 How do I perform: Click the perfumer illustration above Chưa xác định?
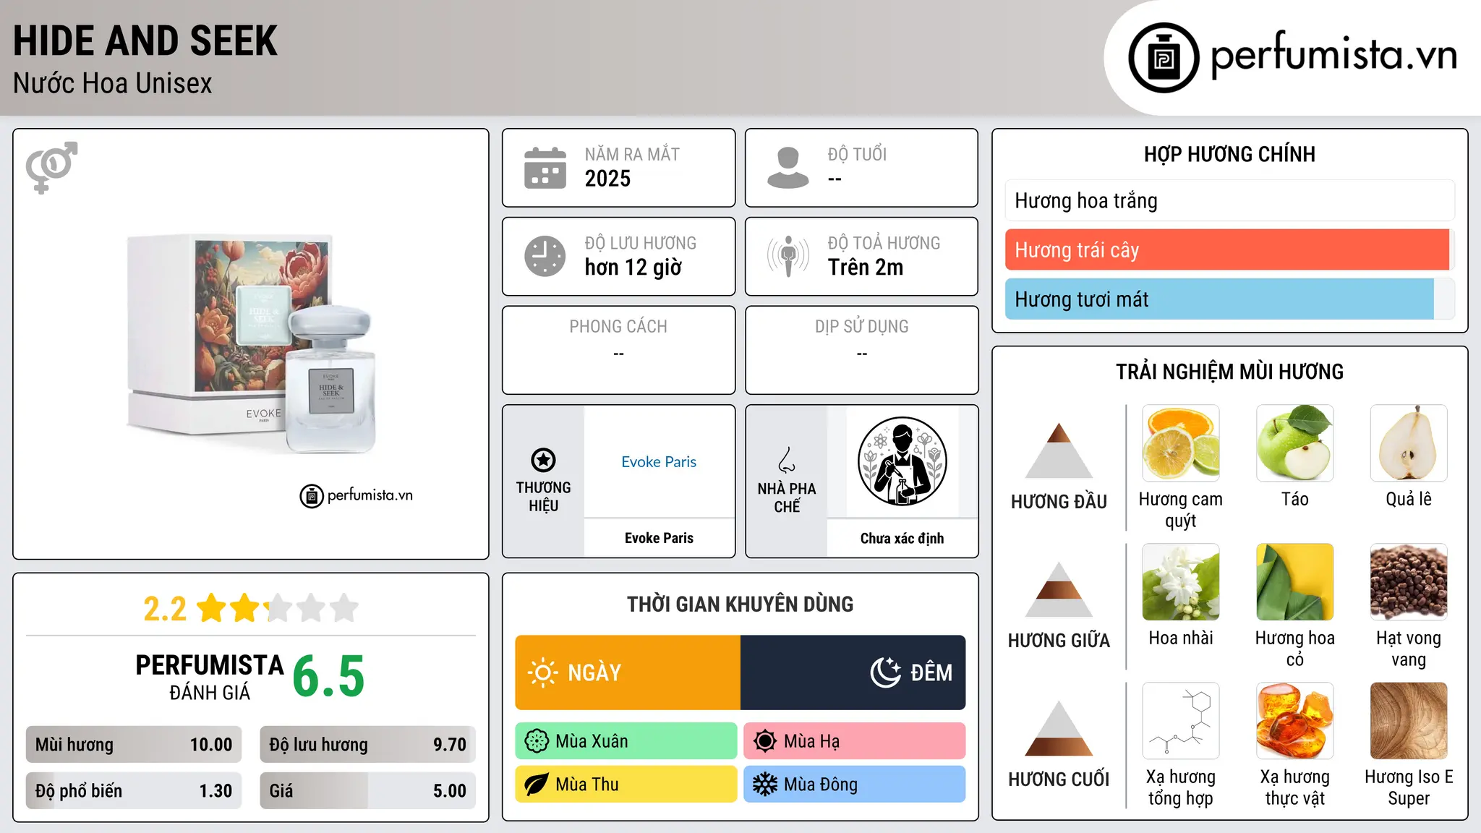click(x=902, y=461)
